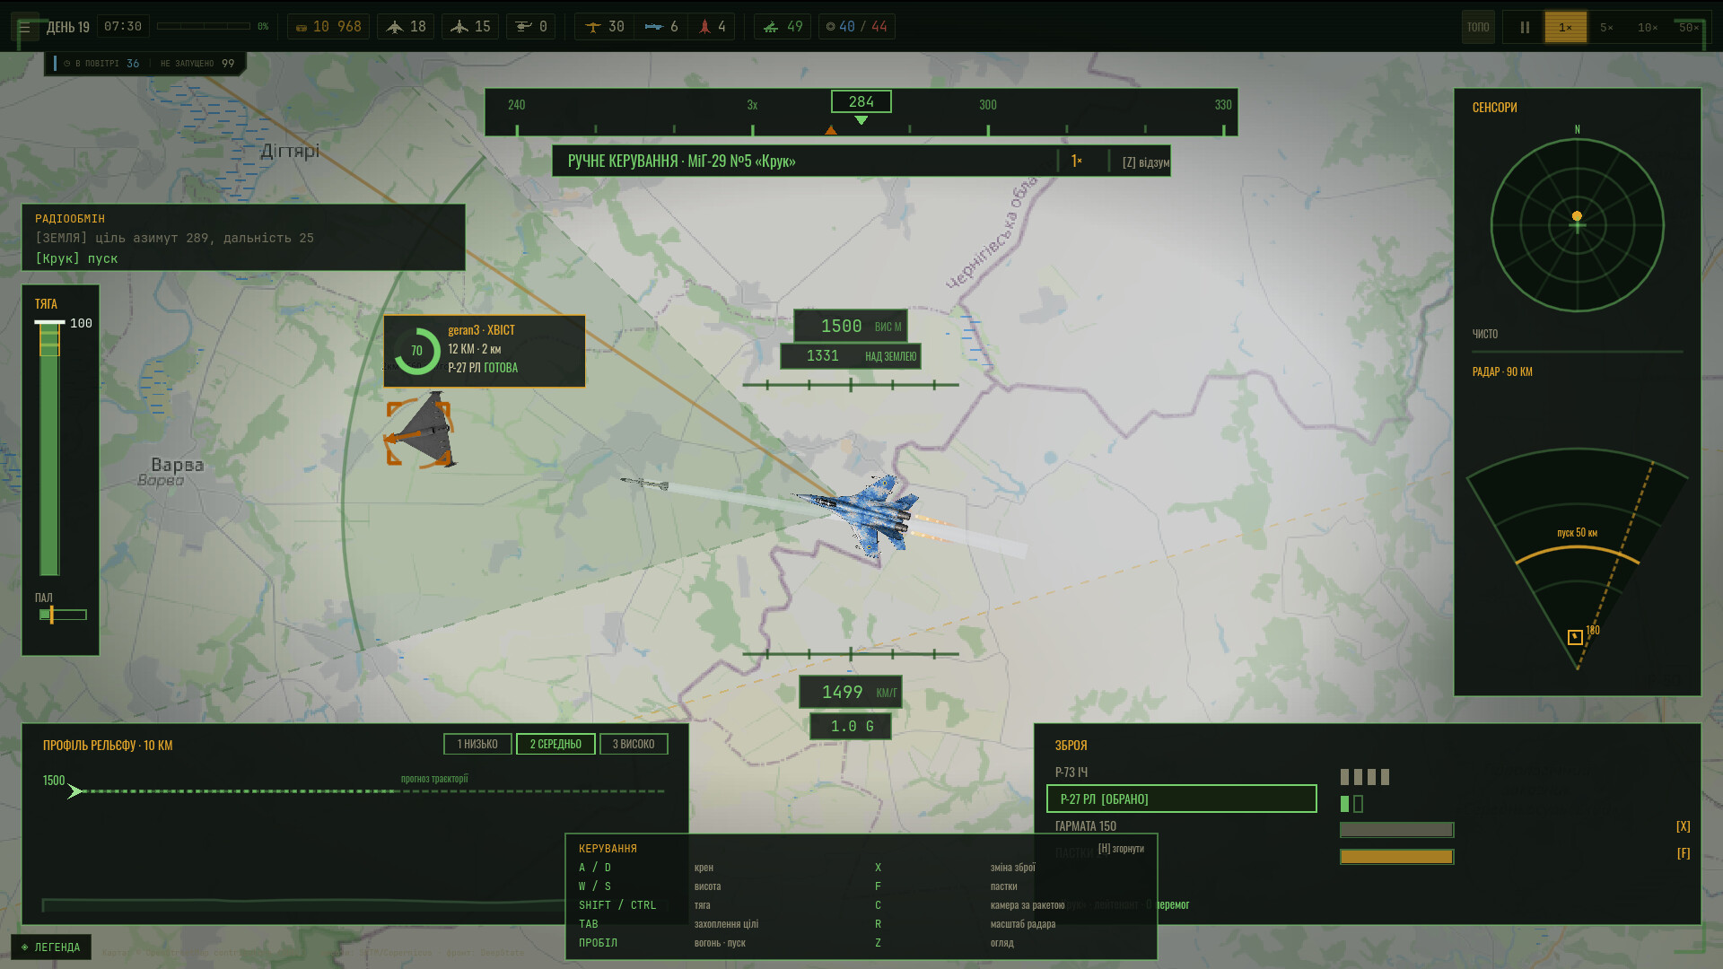Click the Geran drone target on map
1723x969 pixels.
420,432
